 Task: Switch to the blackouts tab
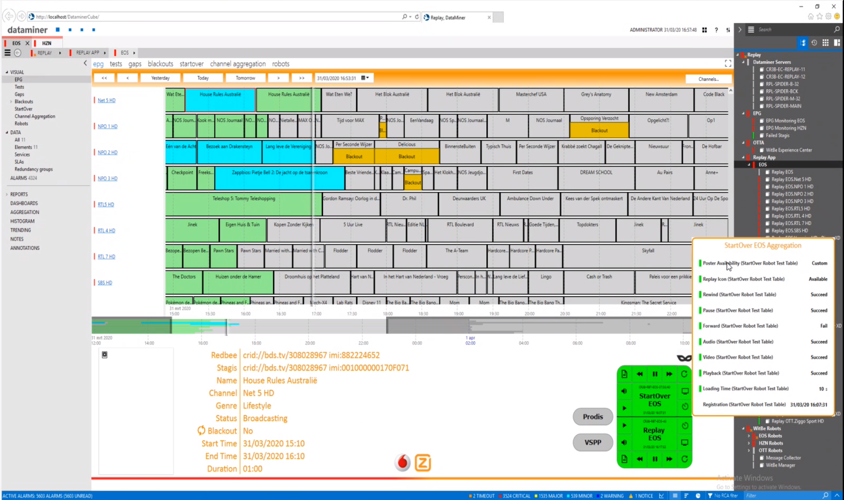[x=160, y=64]
